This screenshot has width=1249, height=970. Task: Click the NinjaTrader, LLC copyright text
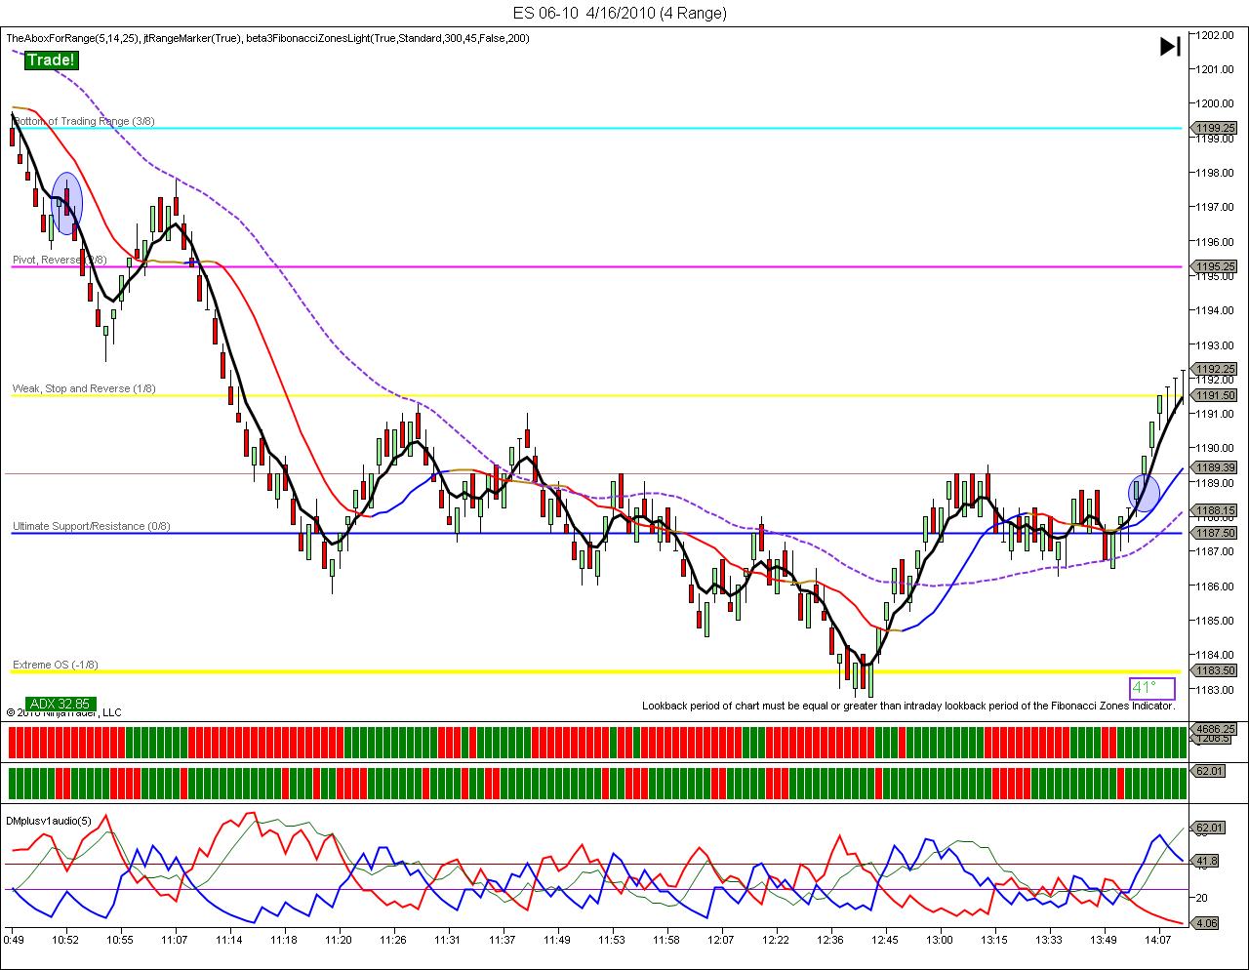[x=64, y=712]
